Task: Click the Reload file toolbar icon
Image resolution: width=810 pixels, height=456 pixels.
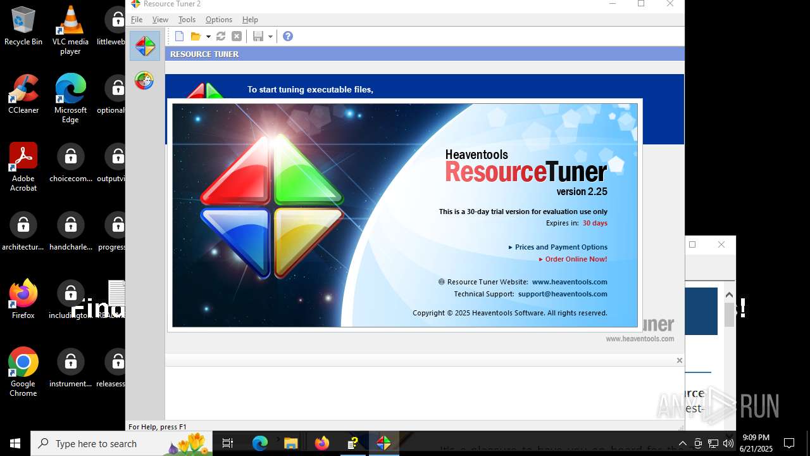Action: tap(221, 37)
